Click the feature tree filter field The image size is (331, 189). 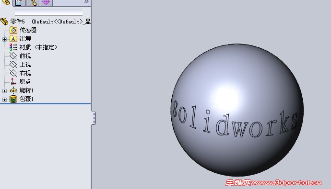pyautogui.click(x=48, y=12)
